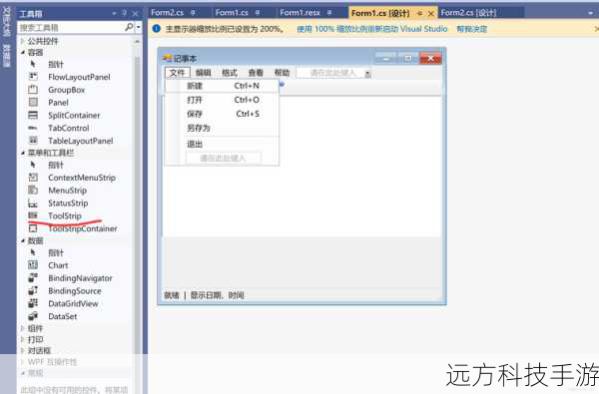Image resolution: width=599 pixels, height=394 pixels.
Task: Select the 另存为 menu item
Action: [x=222, y=128]
